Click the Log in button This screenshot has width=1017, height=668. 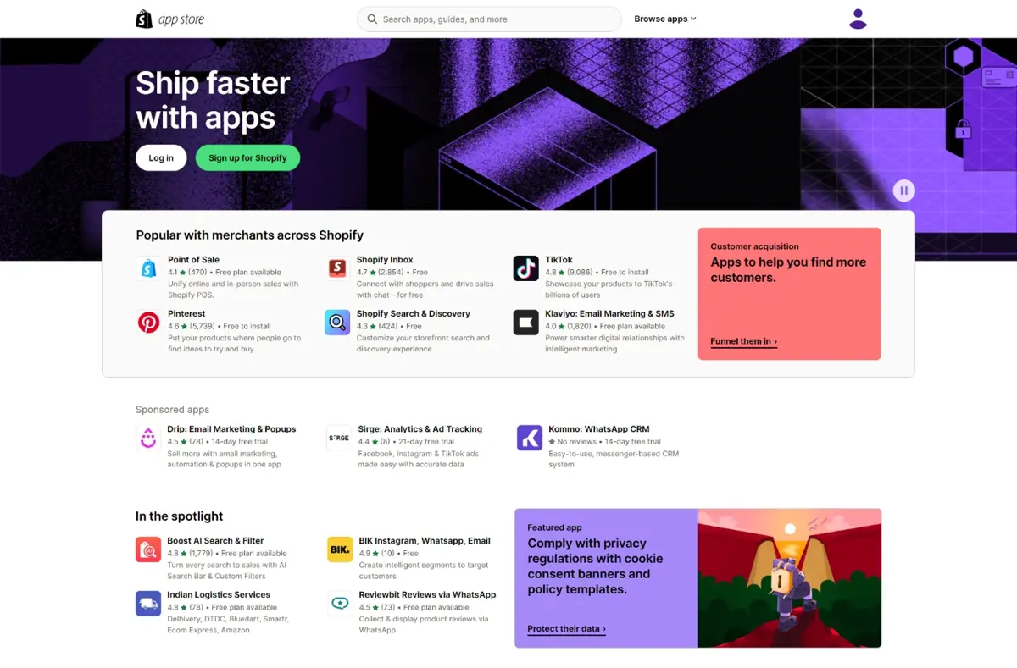click(161, 157)
